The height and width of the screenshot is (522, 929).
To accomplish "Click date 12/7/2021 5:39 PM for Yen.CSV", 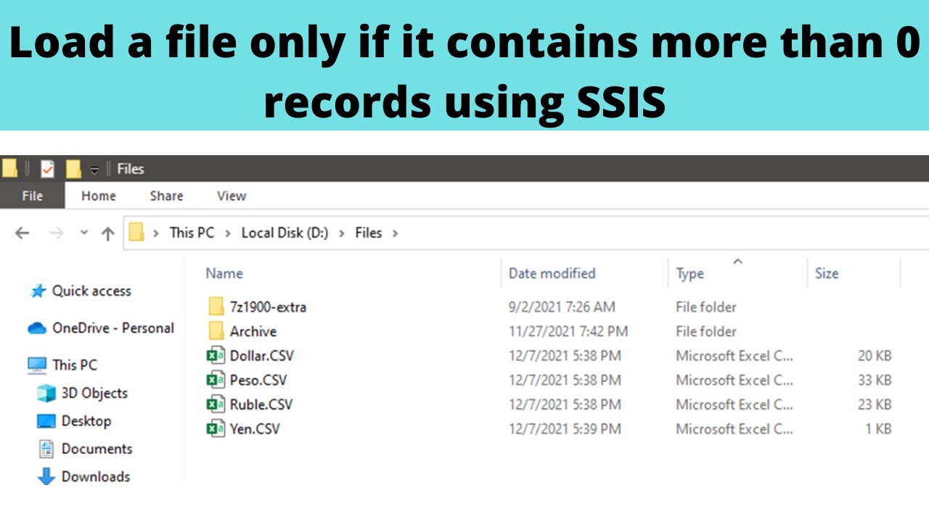I will pos(565,428).
